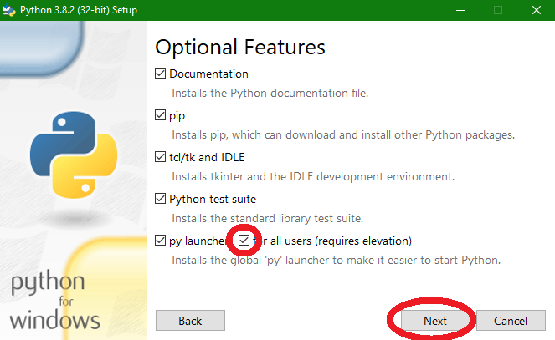555x340 pixels.
Task: Close the Python Setup window
Action: tap(537, 10)
